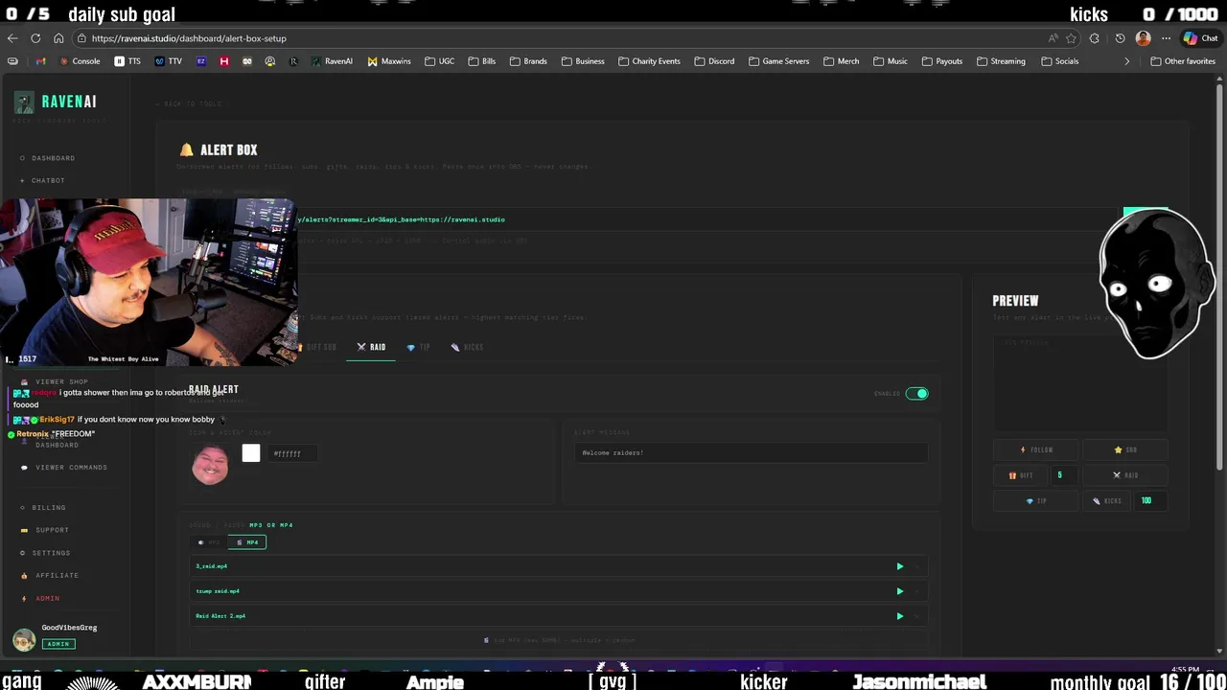Open the Other favorites folder
This screenshot has height=690, width=1227.
pyautogui.click(x=1183, y=61)
